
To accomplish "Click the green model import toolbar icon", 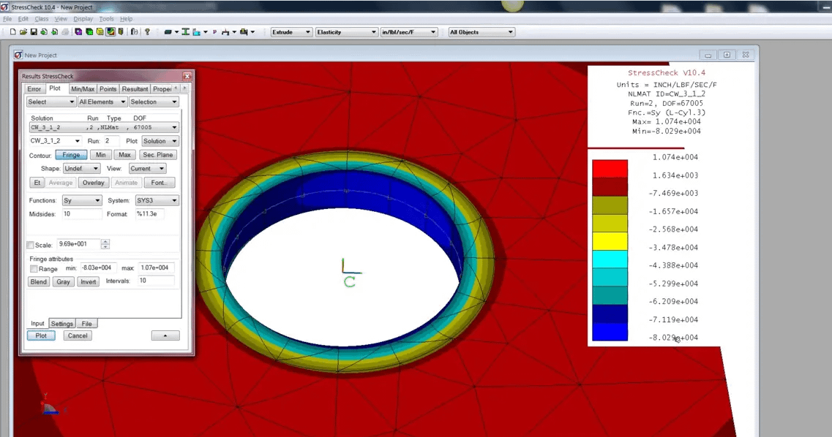I will click(89, 31).
